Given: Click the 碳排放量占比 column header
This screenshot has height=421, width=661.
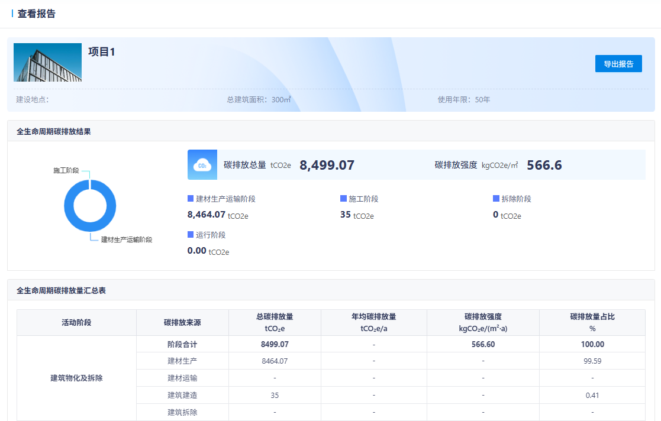Looking at the screenshot, I should coord(592,322).
